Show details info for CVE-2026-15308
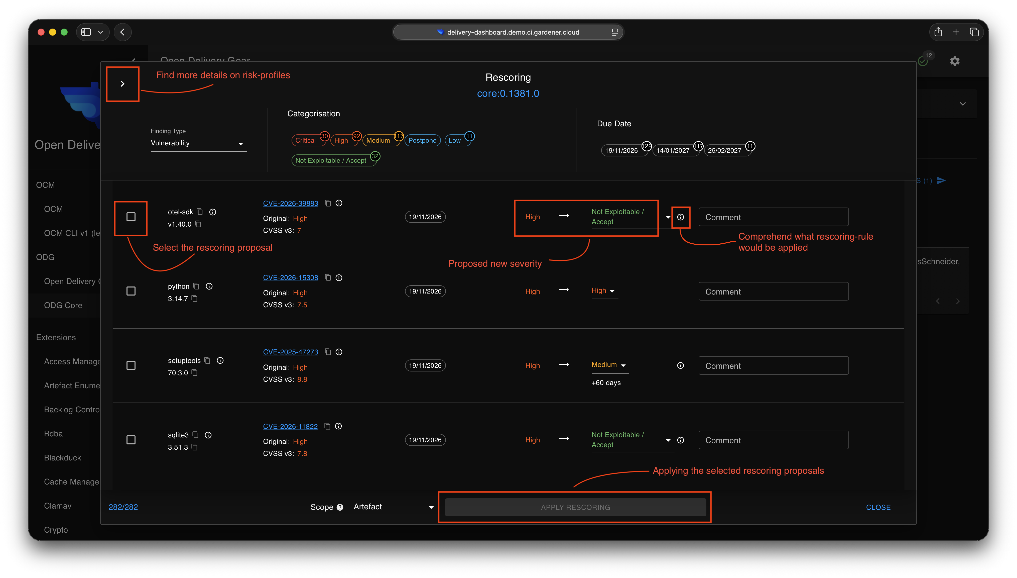Image resolution: width=1017 pixels, height=578 pixels. pyautogui.click(x=339, y=277)
